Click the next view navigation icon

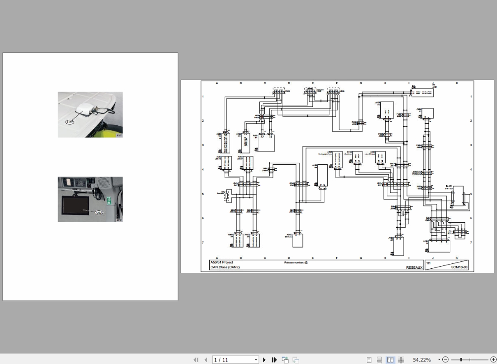pyautogui.click(x=296, y=360)
